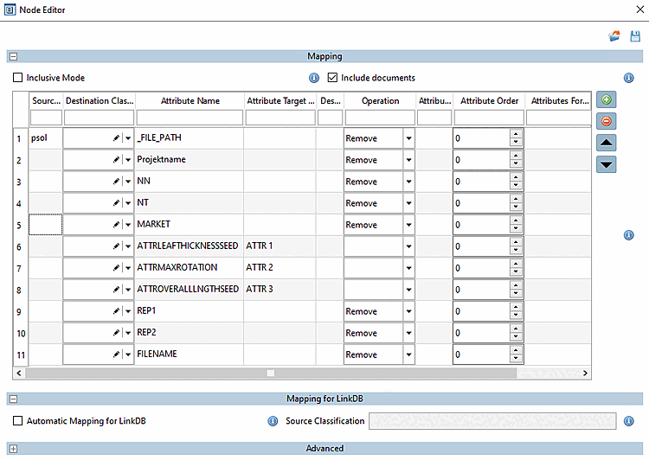649x460 pixels.
Task: Collapse the Mapping for LinkDB section
Action: pos(14,399)
